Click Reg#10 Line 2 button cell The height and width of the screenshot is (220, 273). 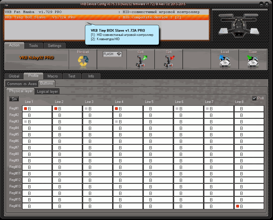(x=67, y=167)
